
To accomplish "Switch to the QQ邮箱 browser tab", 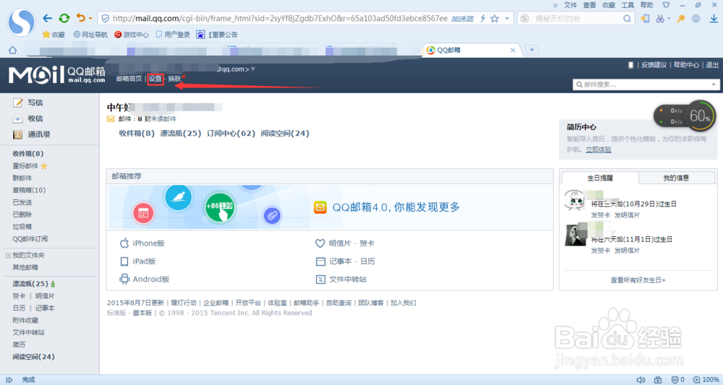I will 471,50.
